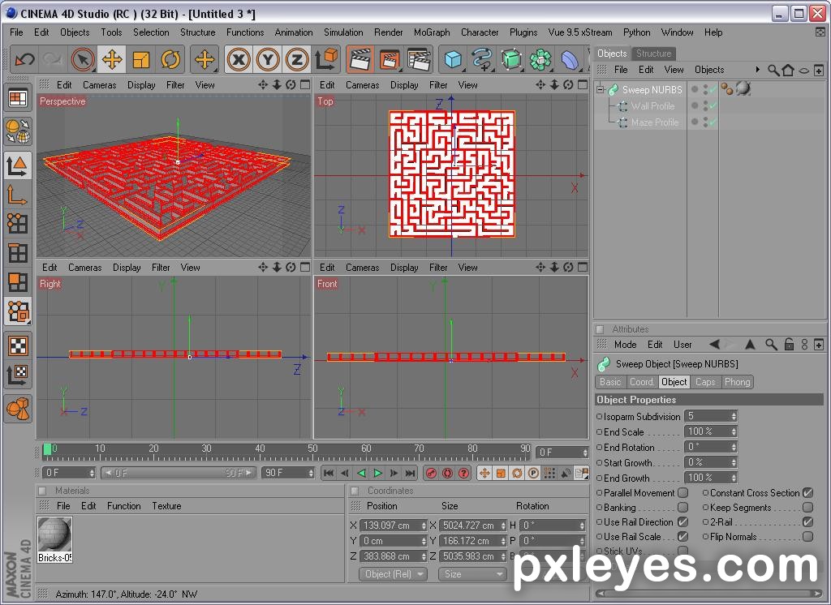
Task: Click Isoparm Subdivision stepper arrows
Action: (734, 416)
